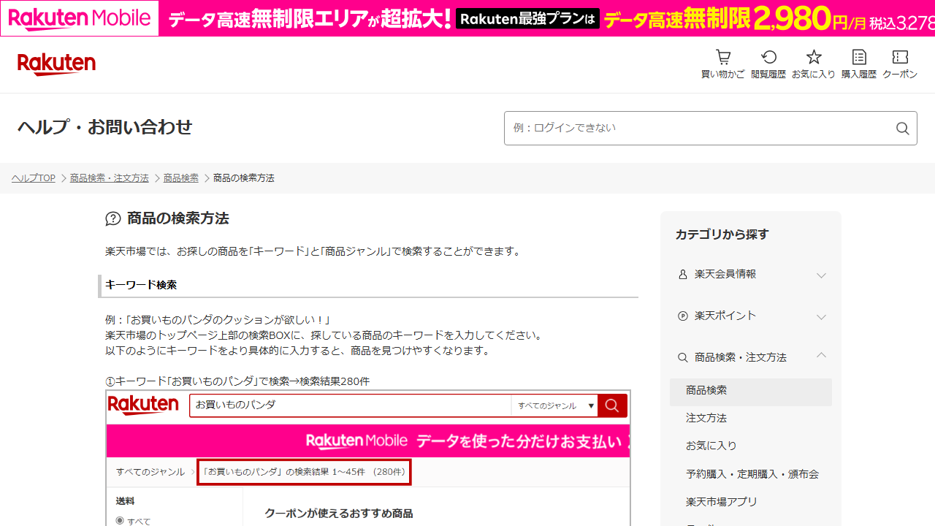Open お気に入り star icon in header
Image resolution: width=935 pixels, height=526 pixels.
pyautogui.click(x=814, y=57)
